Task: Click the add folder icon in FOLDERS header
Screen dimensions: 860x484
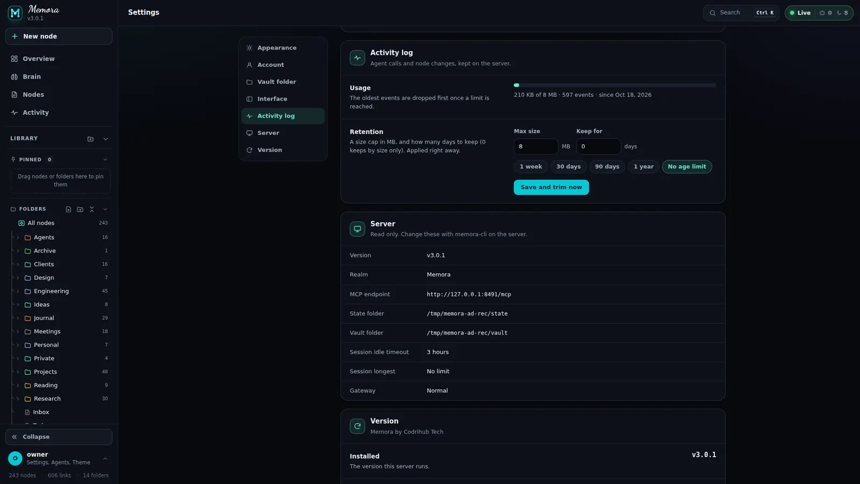Action: [80, 209]
